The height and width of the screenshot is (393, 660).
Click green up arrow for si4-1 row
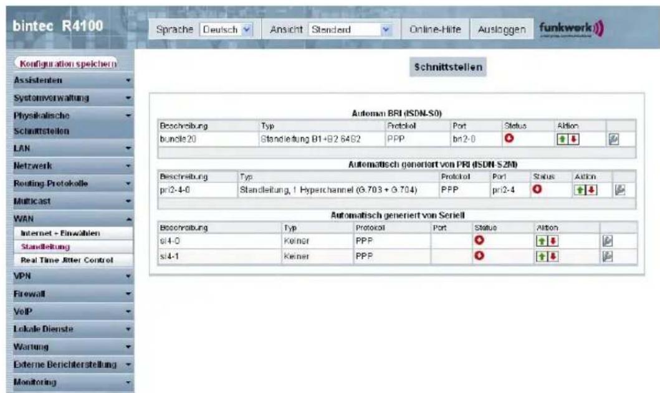542,256
